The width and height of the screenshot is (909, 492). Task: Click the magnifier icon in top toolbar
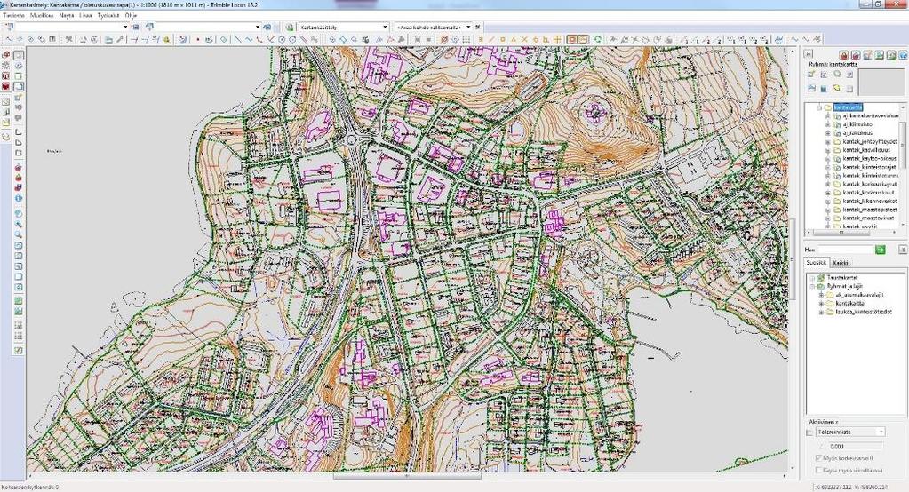click(354, 39)
